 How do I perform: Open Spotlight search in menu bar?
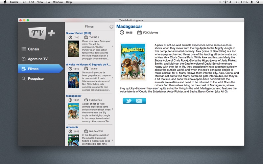[x=258, y=2]
